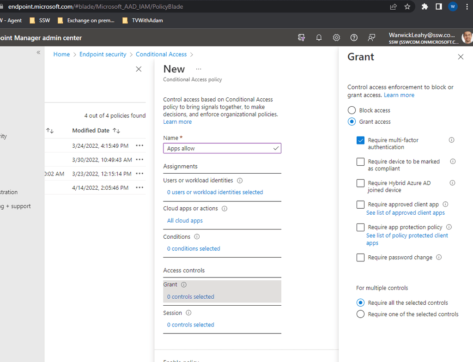This screenshot has width=473, height=362.
Task: Collapse the left navigation pane with the chevron
Action: (x=38, y=52)
